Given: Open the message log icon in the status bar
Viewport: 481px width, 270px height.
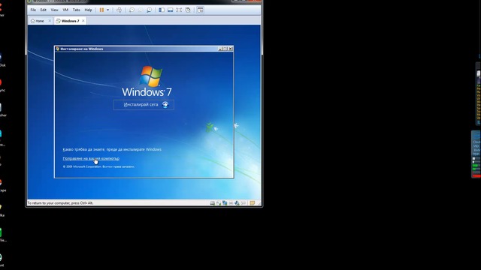Looking at the screenshot, I should [x=253, y=203].
